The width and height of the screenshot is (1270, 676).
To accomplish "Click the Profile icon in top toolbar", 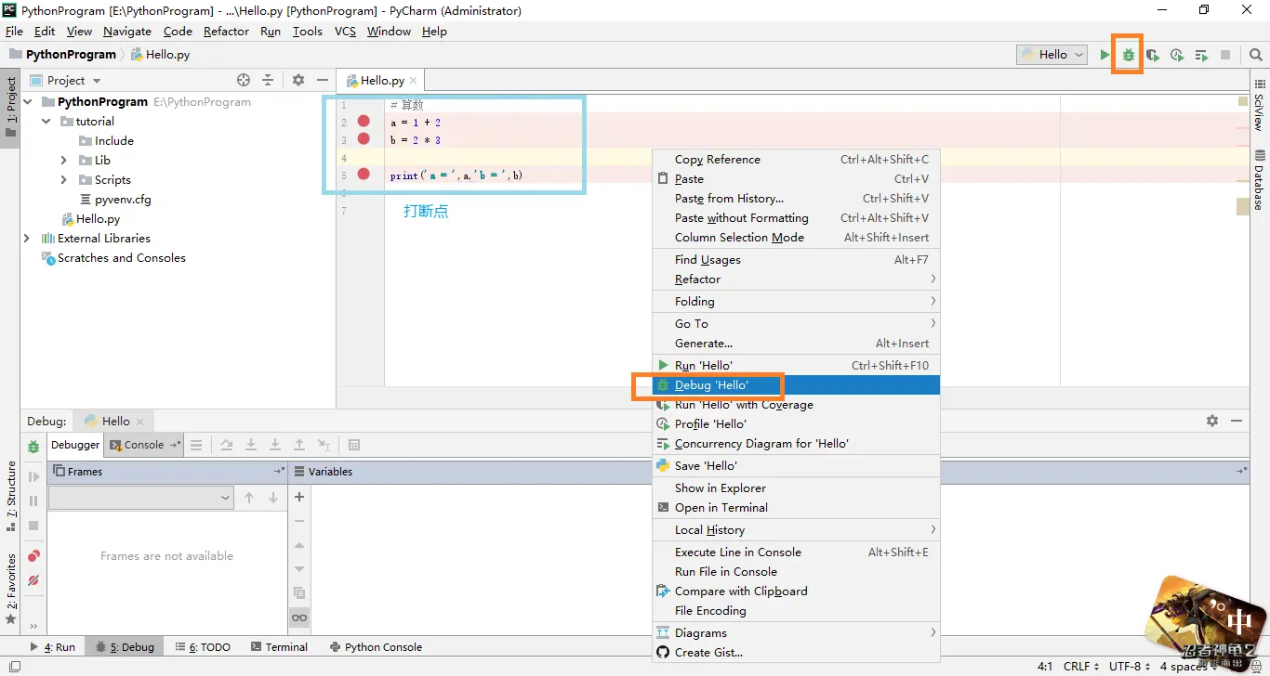I will (1177, 55).
